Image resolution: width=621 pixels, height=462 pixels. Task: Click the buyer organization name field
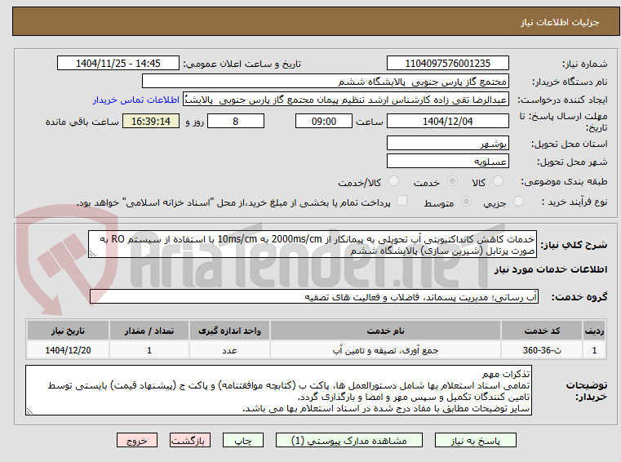point(325,82)
